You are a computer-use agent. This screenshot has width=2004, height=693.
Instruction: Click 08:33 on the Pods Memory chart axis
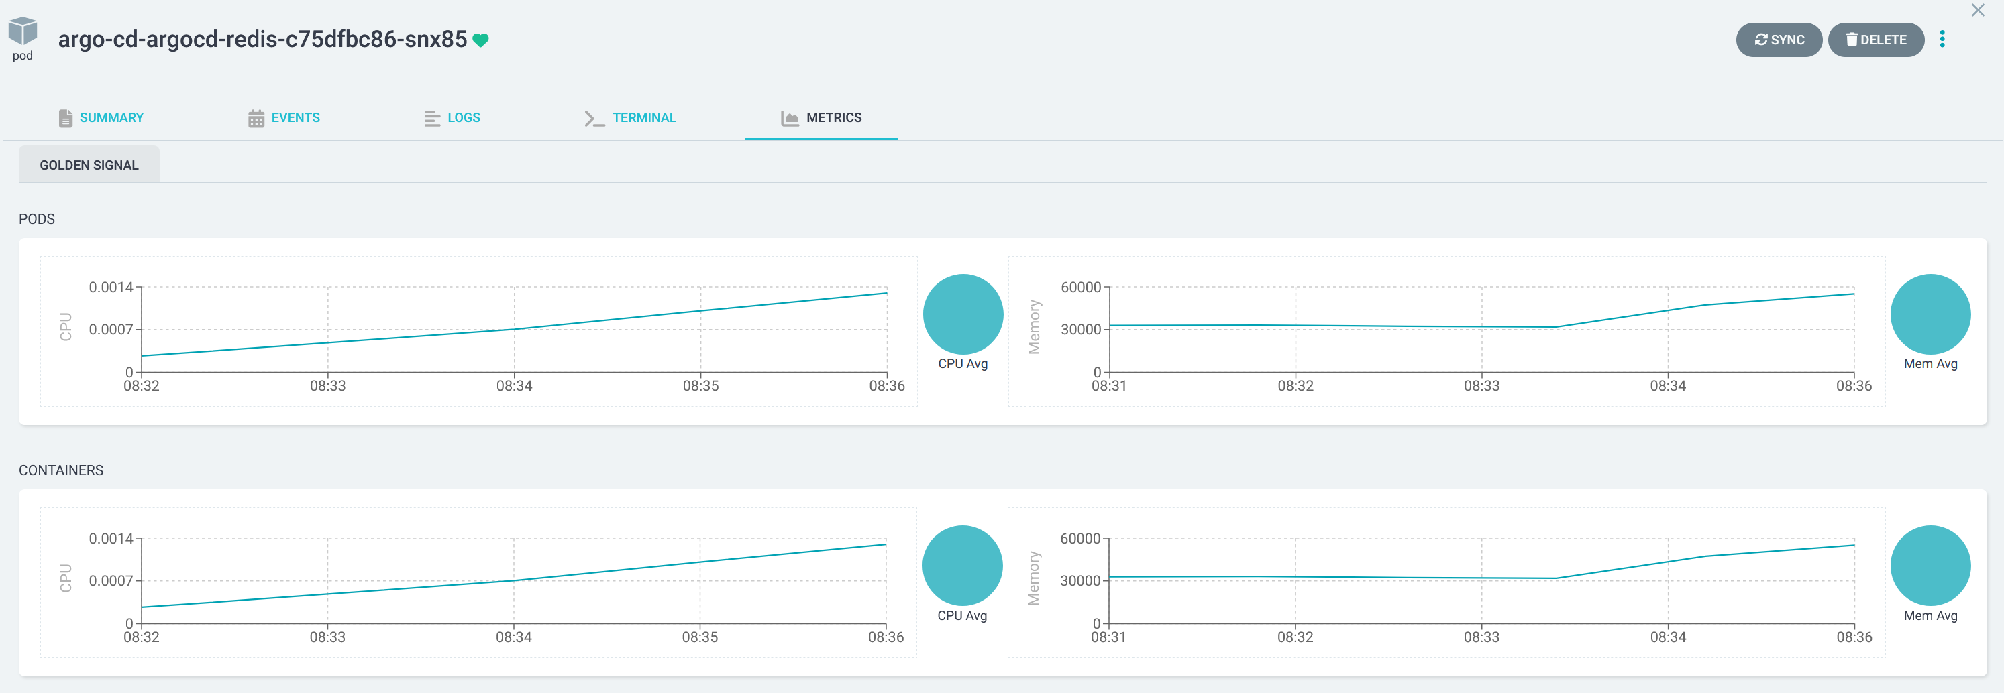point(1481,386)
